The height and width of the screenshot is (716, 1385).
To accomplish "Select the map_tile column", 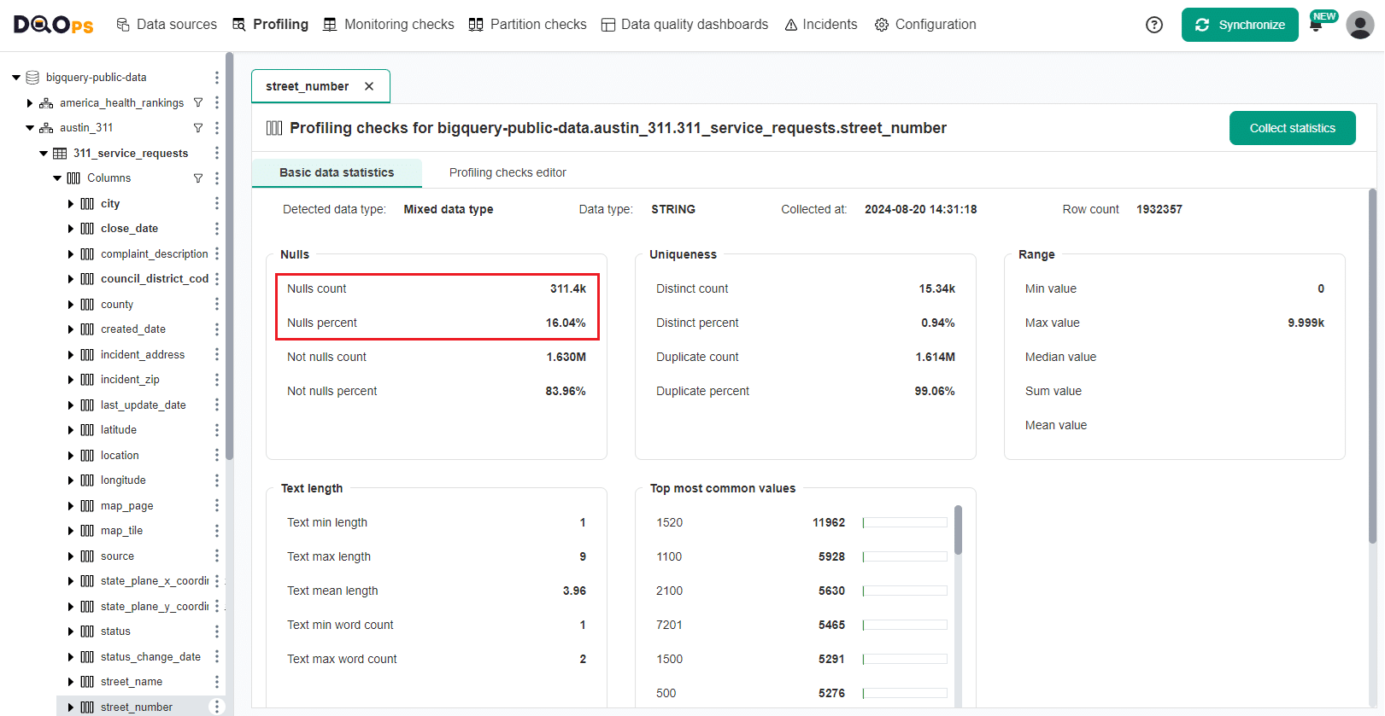I will [121, 531].
